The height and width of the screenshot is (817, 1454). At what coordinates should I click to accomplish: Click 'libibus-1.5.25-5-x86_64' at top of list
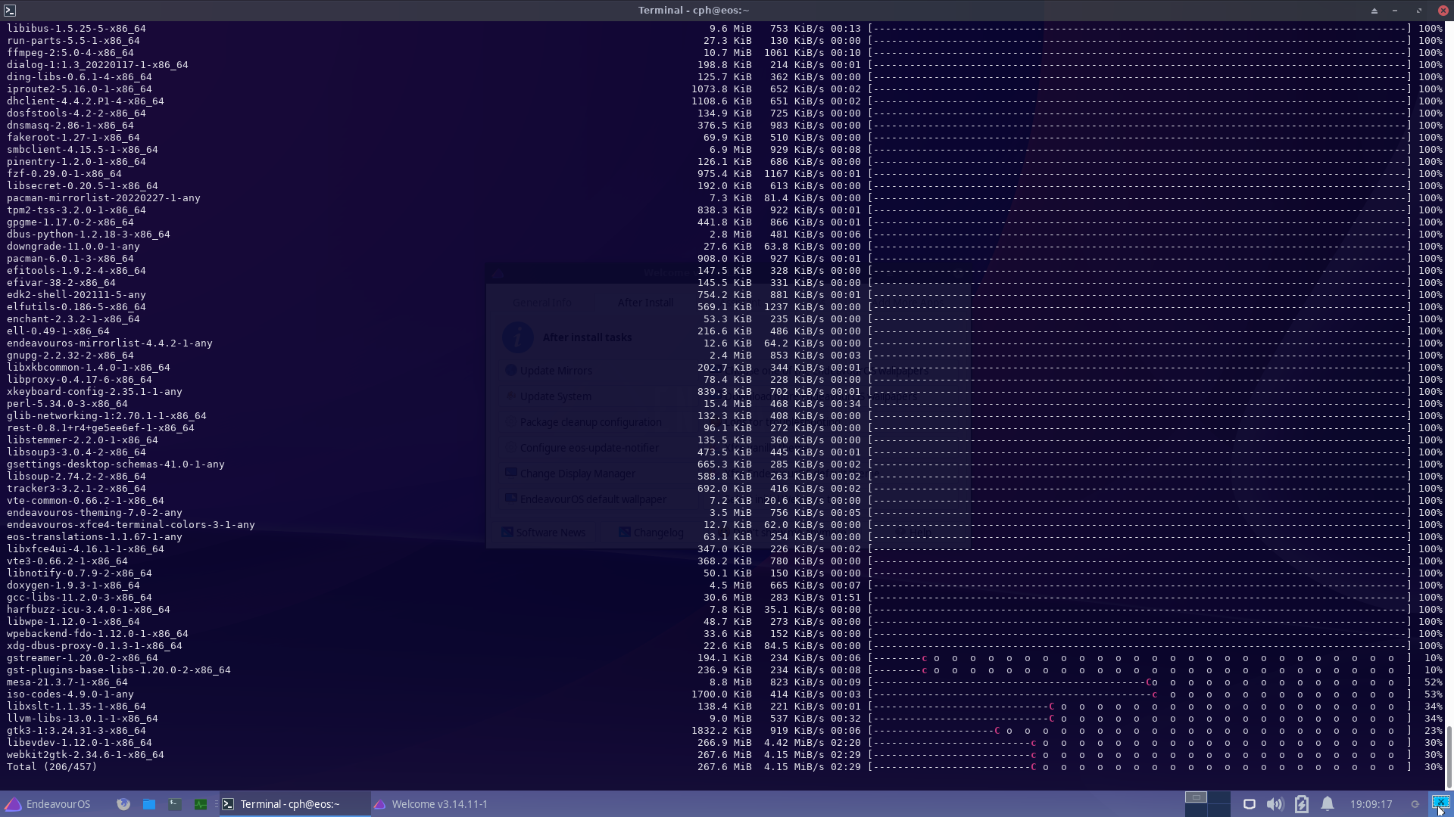[x=76, y=29]
